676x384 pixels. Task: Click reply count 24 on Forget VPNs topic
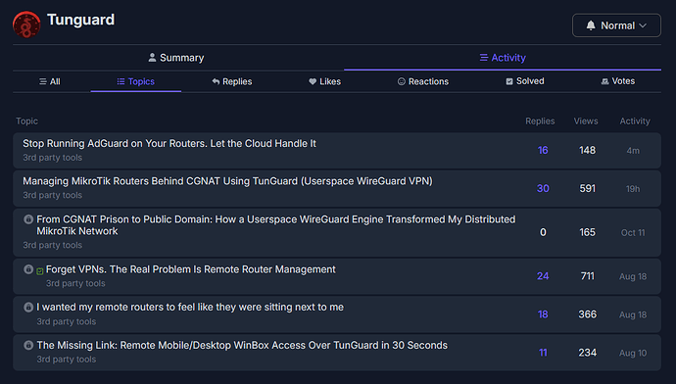(x=543, y=276)
